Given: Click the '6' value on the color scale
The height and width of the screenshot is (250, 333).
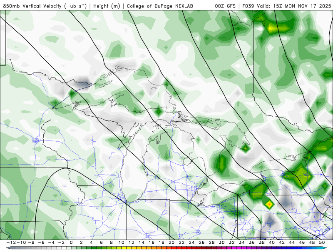Looking at the screenshot, I should [101, 242].
